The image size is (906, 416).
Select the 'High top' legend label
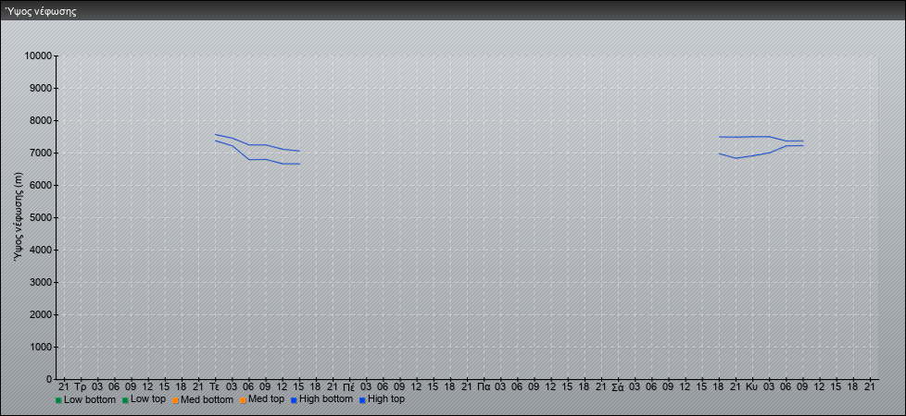pos(386,399)
